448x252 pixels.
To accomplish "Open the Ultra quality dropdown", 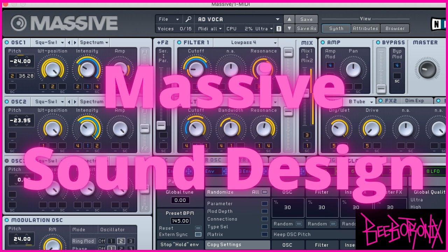I will tap(264, 29).
